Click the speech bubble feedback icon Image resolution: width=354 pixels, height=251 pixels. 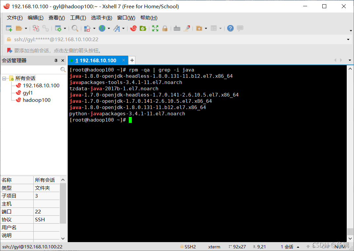[240, 28]
